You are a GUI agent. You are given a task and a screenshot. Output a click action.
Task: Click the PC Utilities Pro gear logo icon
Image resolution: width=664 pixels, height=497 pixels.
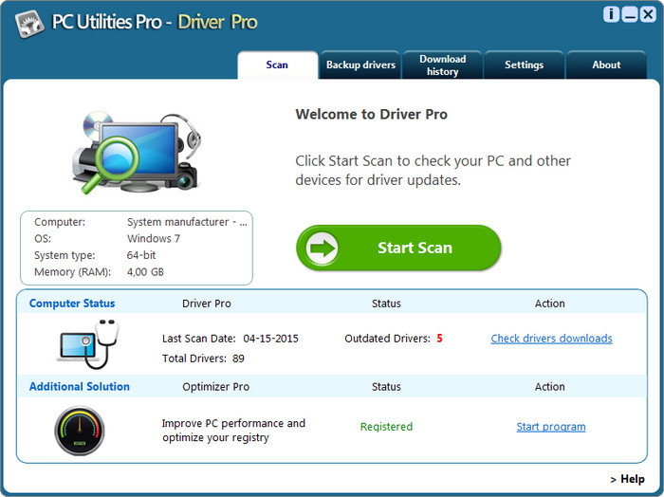tap(29, 24)
